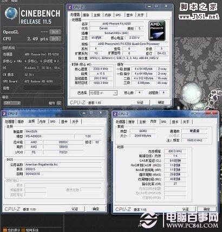This screenshot has height=232, width=222.
Task: Click the BIOS brand American Megatrends Inc. field
Action: [63, 164]
